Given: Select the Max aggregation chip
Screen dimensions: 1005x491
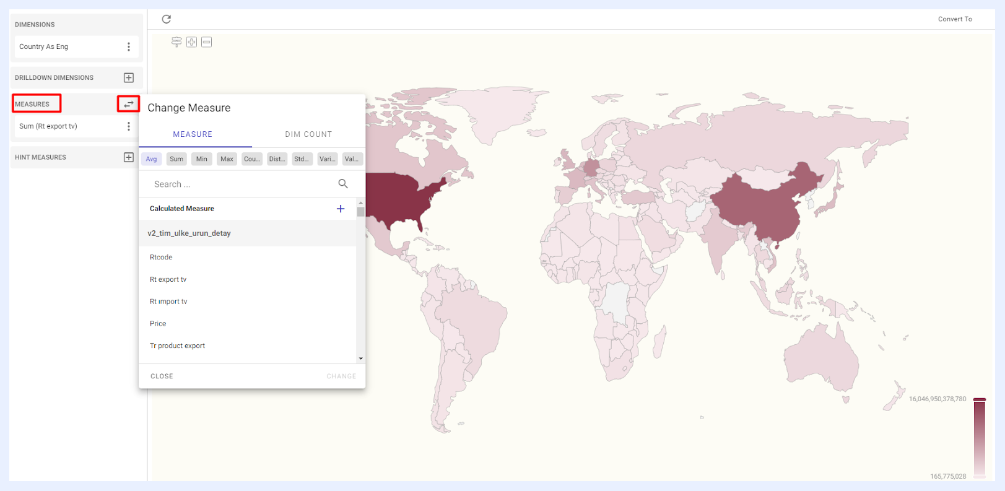Looking at the screenshot, I should (227, 159).
